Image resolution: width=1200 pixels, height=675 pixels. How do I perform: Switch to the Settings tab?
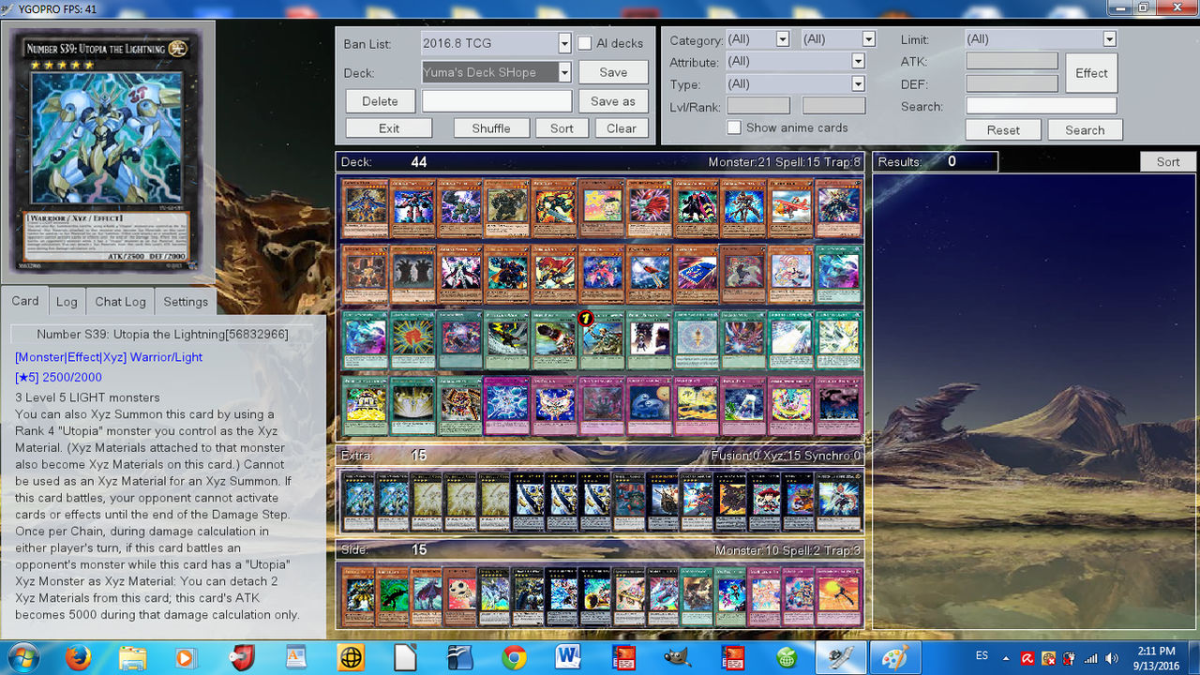click(x=186, y=302)
